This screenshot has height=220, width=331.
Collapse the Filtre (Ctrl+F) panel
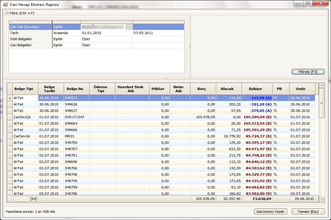click(x=7, y=13)
